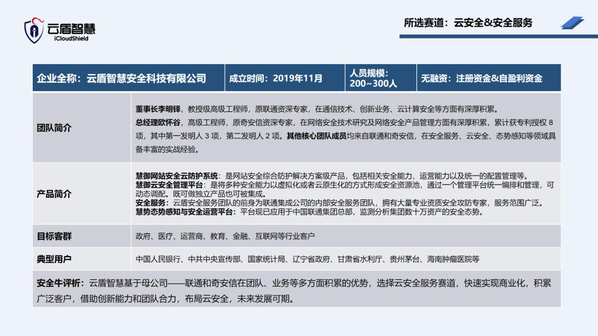Click the "团队简介" row label

54,128
